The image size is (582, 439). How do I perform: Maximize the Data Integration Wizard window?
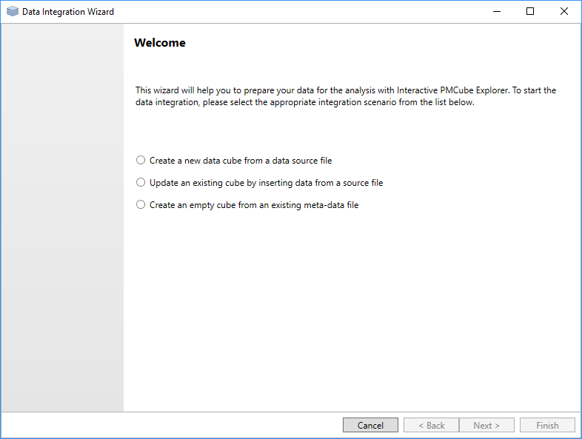point(530,12)
